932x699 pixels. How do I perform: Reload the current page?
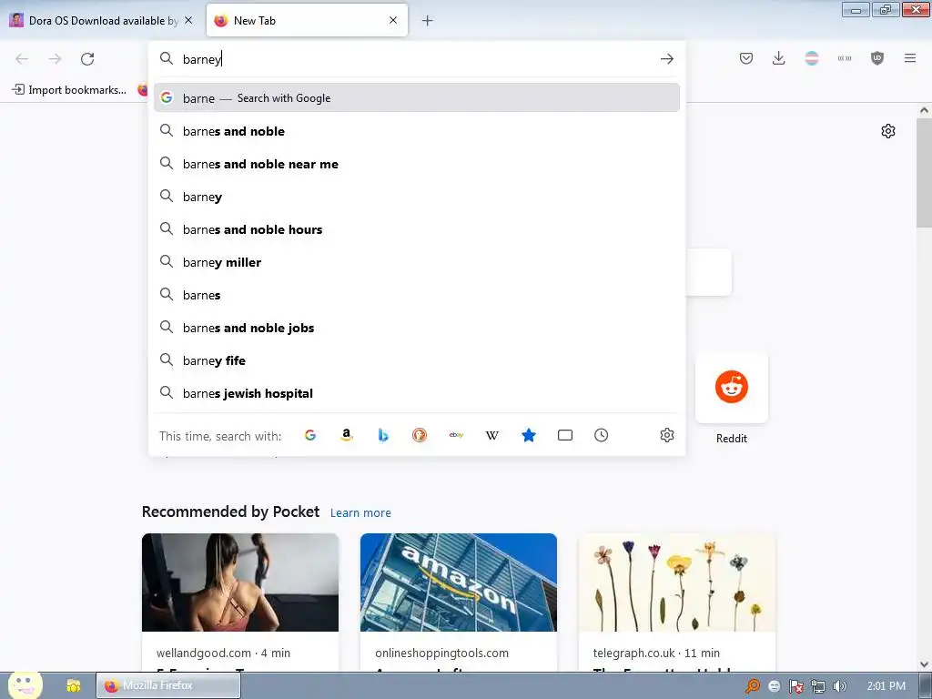(x=87, y=59)
